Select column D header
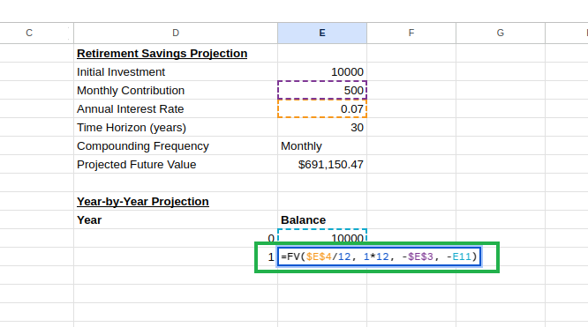Image resolution: width=588 pixels, height=327 pixels. [x=176, y=33]
